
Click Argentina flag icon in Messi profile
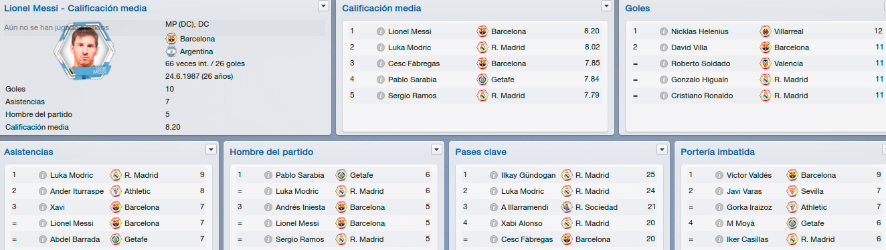click(171, 51)
